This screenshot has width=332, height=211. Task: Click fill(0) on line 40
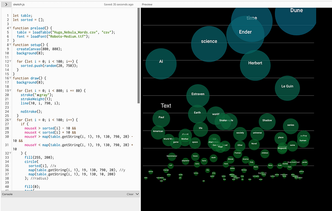click(x=32, y=187)
